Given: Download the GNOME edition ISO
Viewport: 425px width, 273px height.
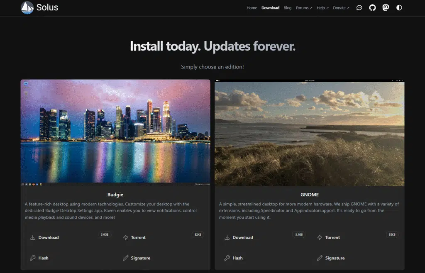Looking at the screenshot, I should tap(242, 237).
